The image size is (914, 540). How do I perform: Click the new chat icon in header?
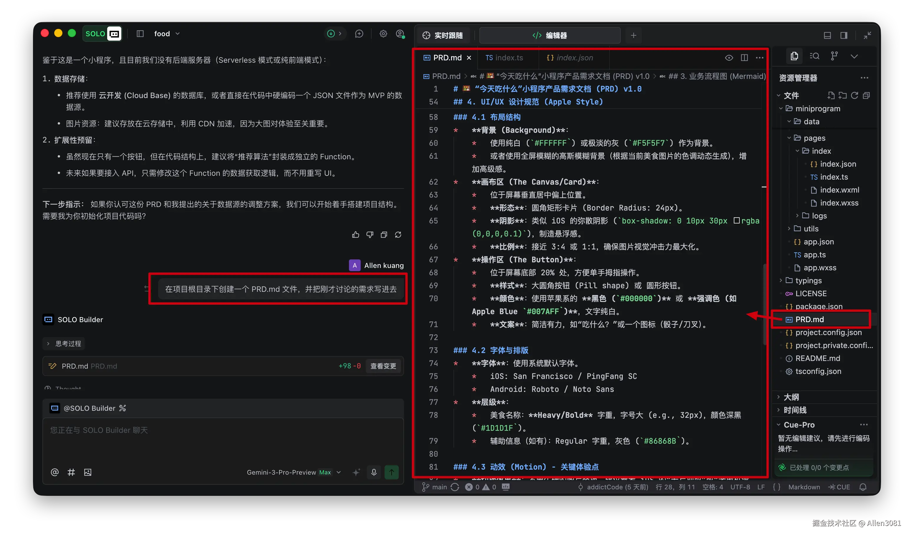pos(359,34)
